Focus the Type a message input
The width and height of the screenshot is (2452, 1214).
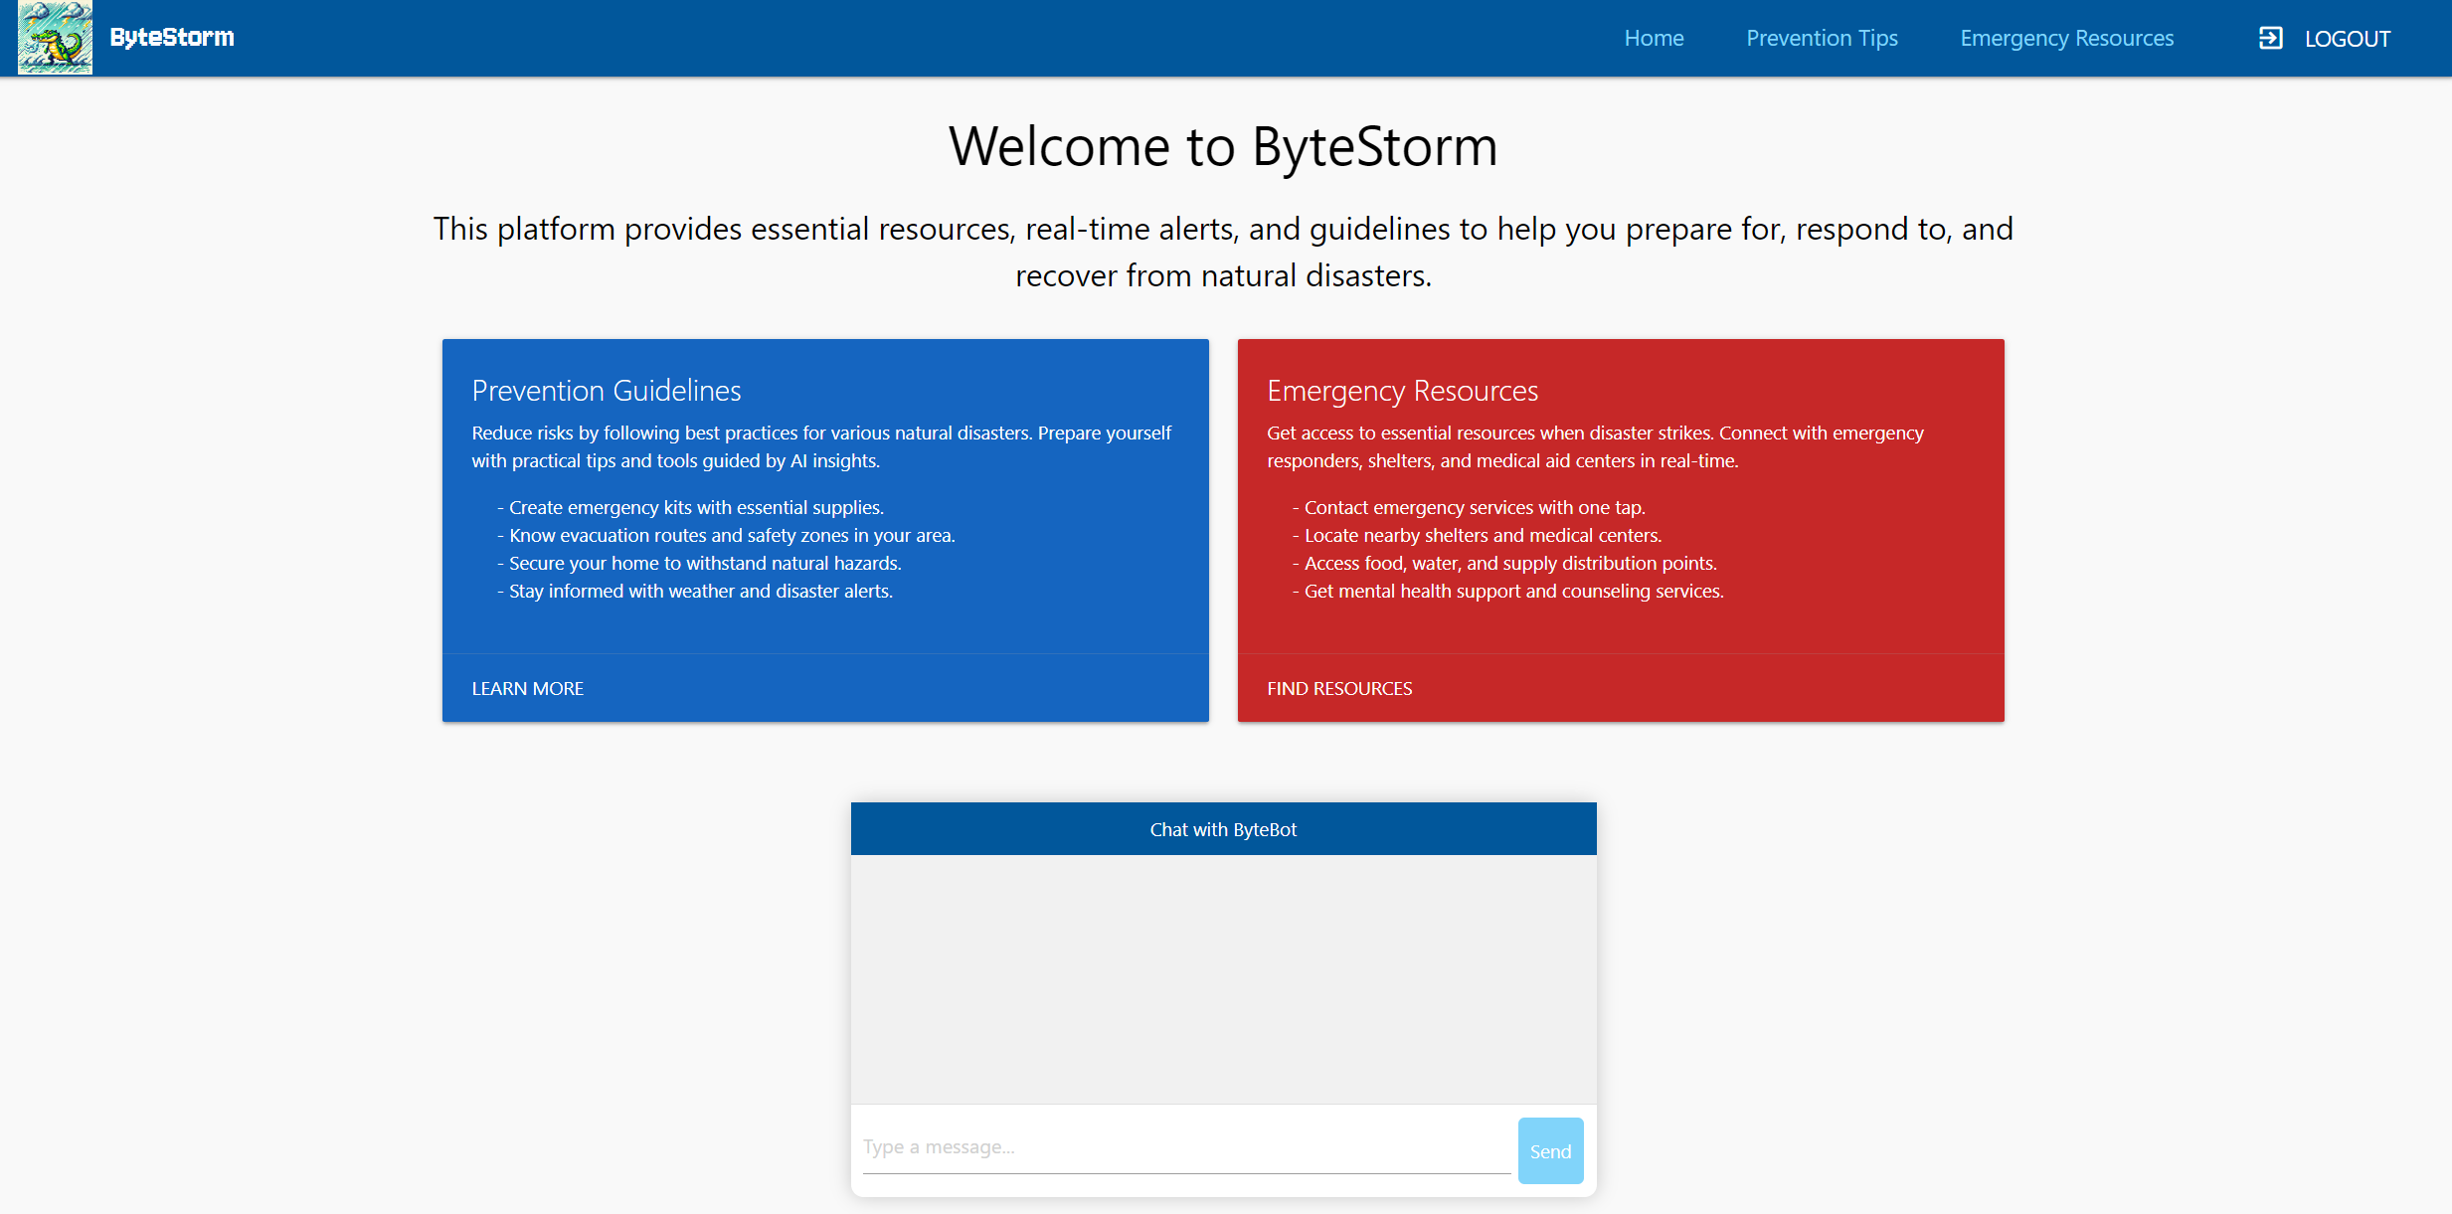(1185, 1147)
